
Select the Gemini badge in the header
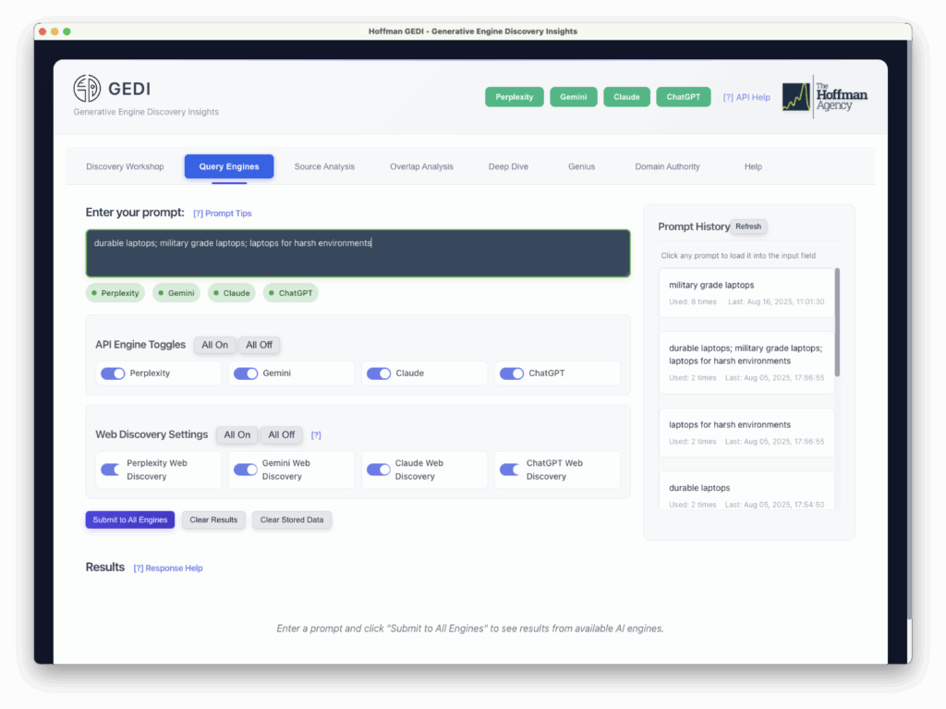573,96
